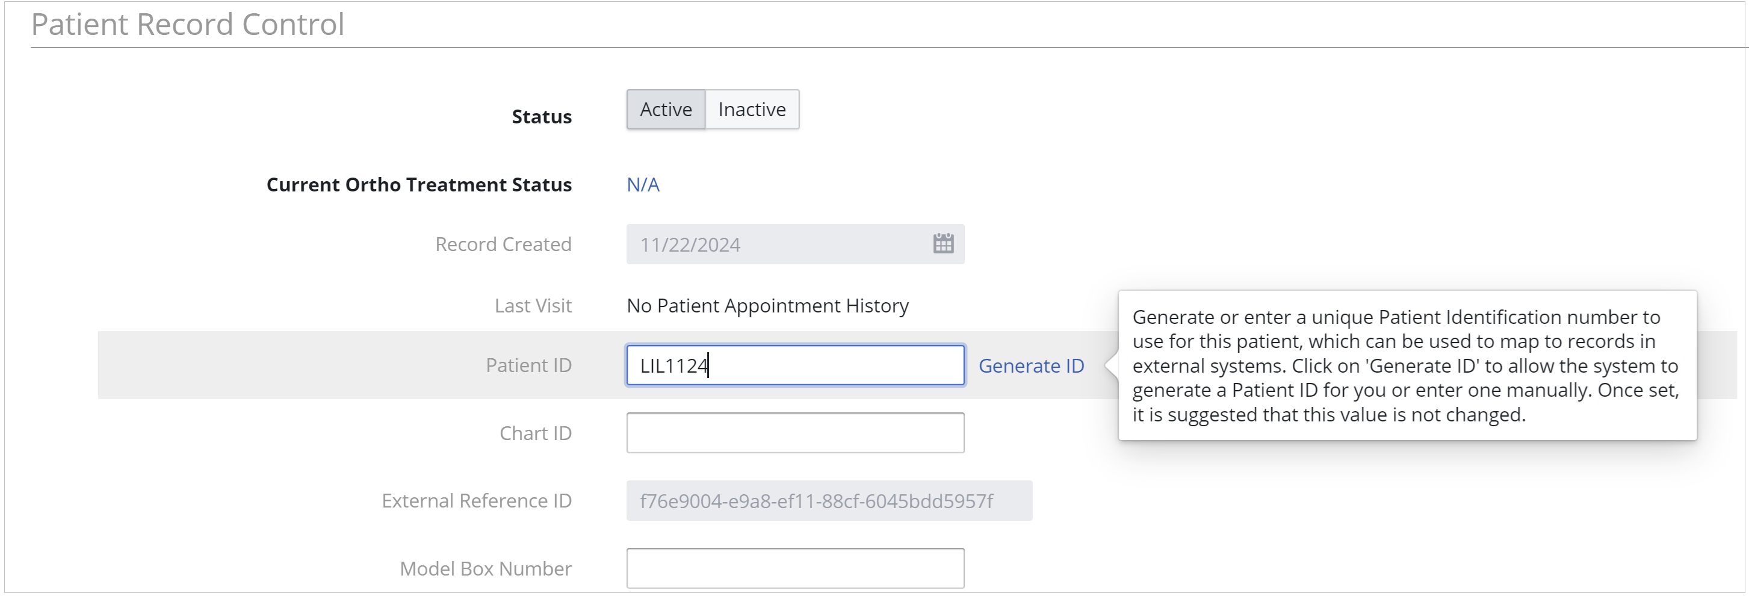The image size is (1749, 596).
Task: Click the Model Box Number field
Action: tap(795, 568)
